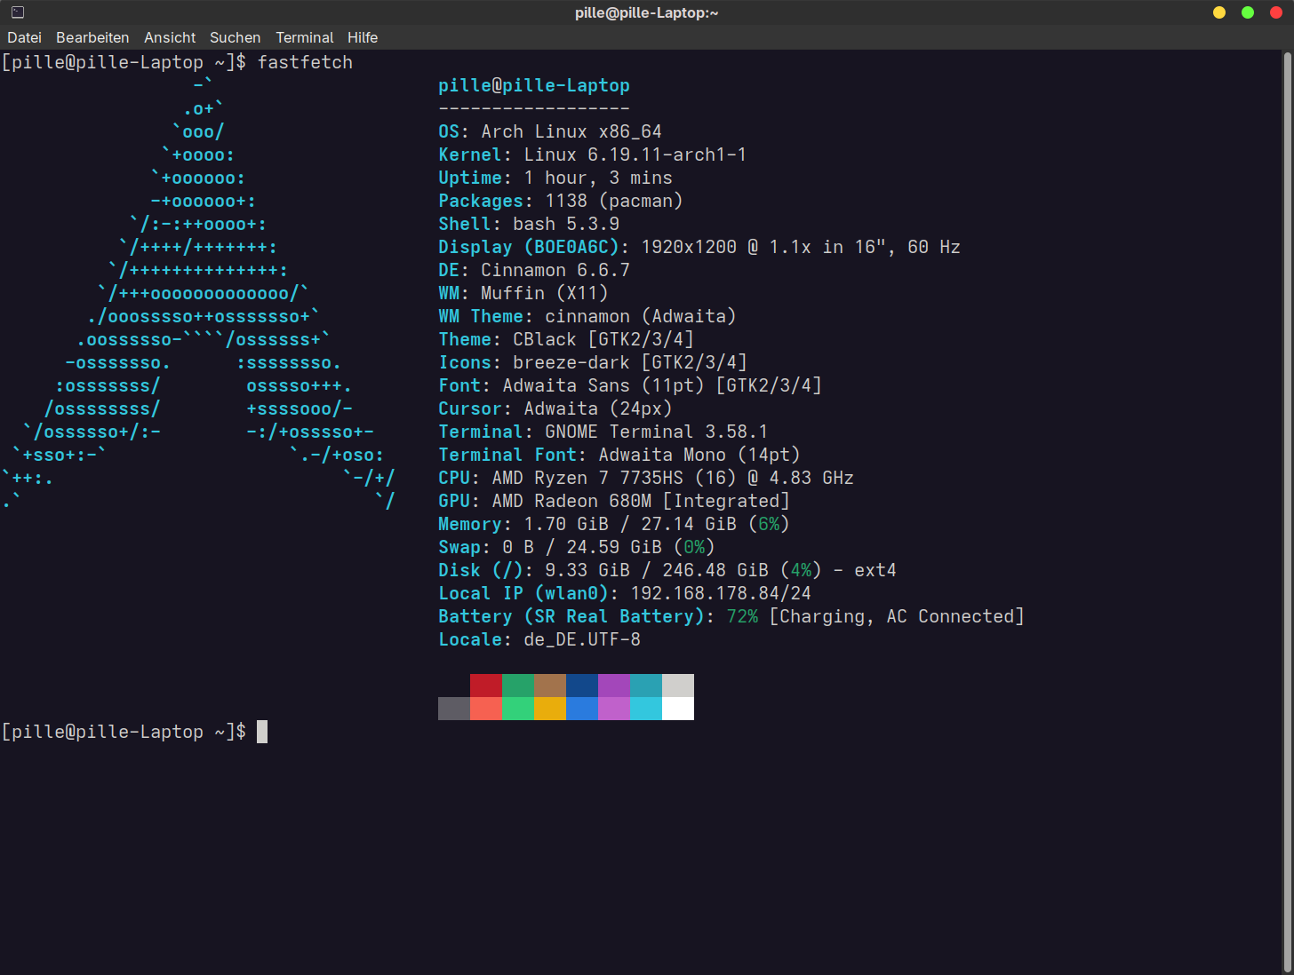Screen dimensions: 1294x975
Task: Minimize window with the yellow button
Action: point(1219,12)
